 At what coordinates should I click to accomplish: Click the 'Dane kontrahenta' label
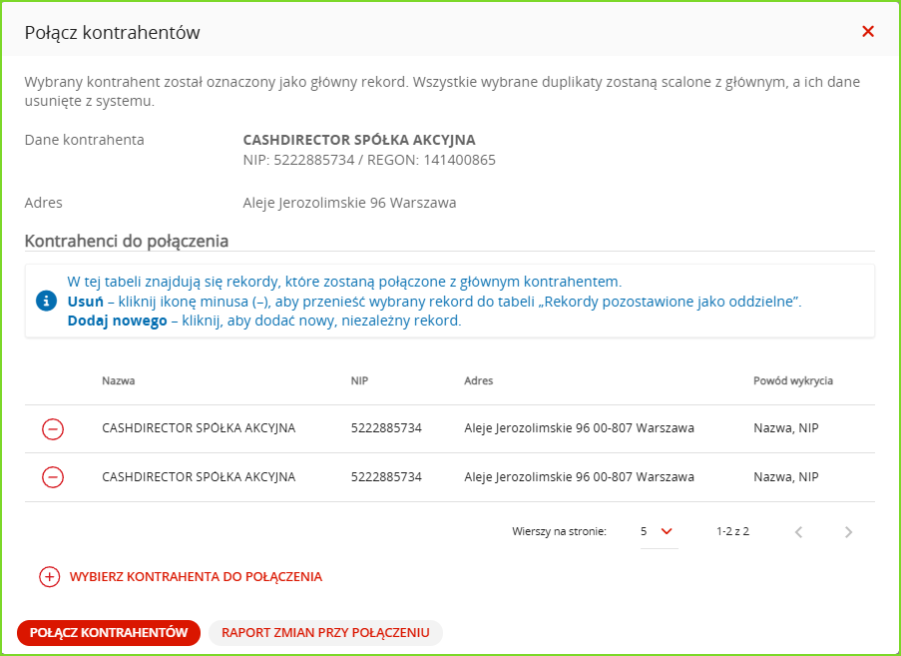point(85,140)
